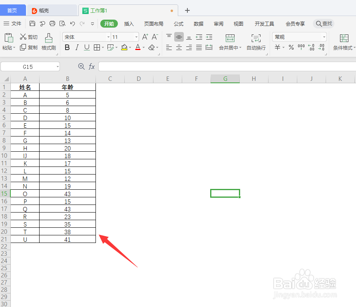Viewport: 356px width, 307px height.
Task: Click the Cut scissors button
Action: 29,37
